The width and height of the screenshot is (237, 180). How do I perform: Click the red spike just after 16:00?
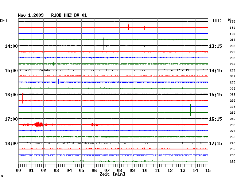[22, 98]
